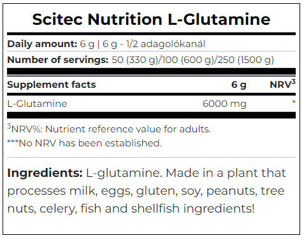Click the 250 (1500 g) serving value

click(245, 60)
